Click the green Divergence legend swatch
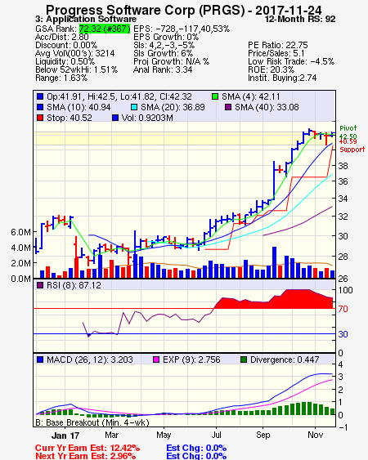The image size is (368, 460). [244, 360]
